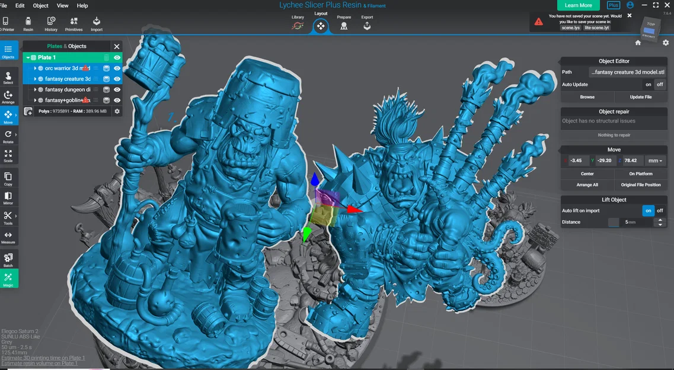Expand the fantasy creature 3d row

[35, 79]
